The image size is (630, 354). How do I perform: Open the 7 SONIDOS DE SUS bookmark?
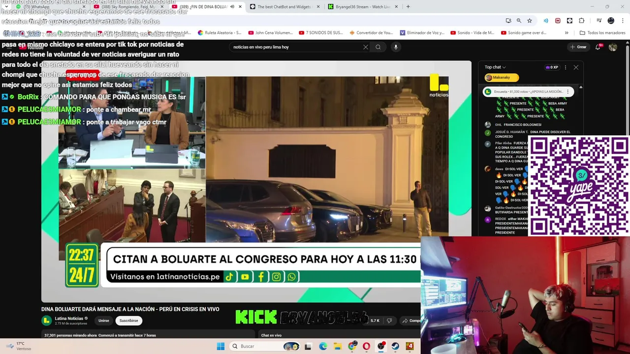click(x=321, y=33)
